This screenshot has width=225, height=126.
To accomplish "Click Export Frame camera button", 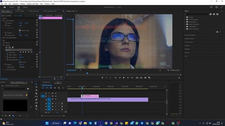I will click(145, 78).
